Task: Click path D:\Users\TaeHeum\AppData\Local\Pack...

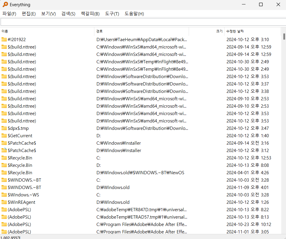Action: [142, 40]
